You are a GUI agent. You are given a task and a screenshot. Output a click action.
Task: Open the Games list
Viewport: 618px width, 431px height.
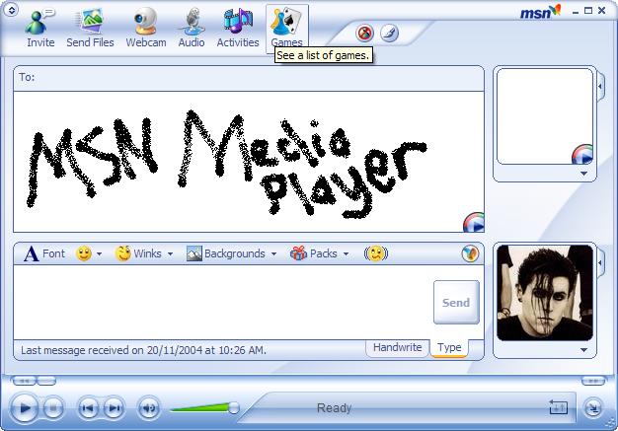tap(286, 28)
